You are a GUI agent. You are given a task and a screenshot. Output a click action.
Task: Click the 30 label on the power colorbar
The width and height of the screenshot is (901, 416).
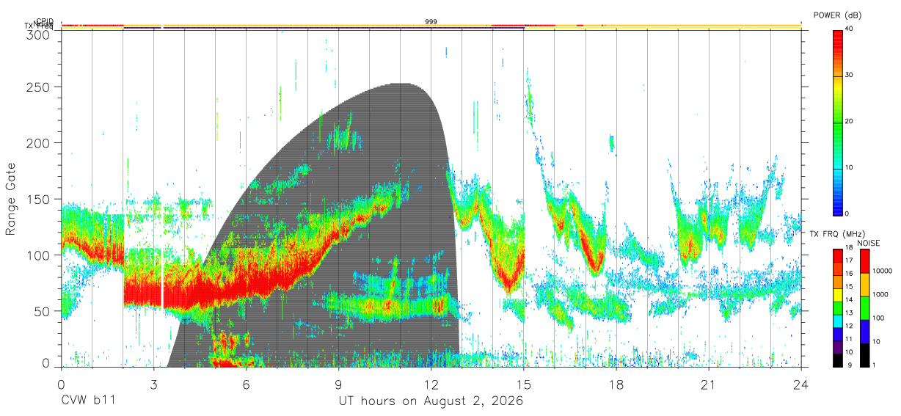(x=850, y=76)
